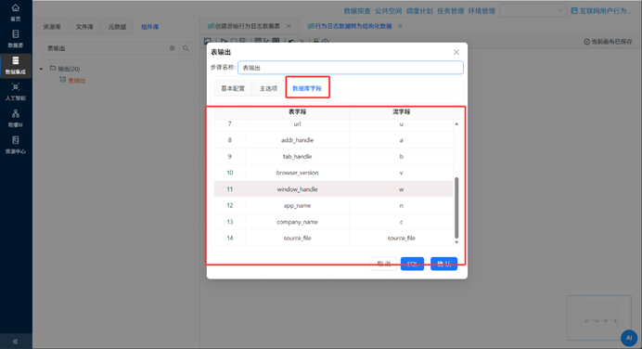642x349 pixels.
Task: Click source_file in the 流字段 column
Action: (401, 238)
